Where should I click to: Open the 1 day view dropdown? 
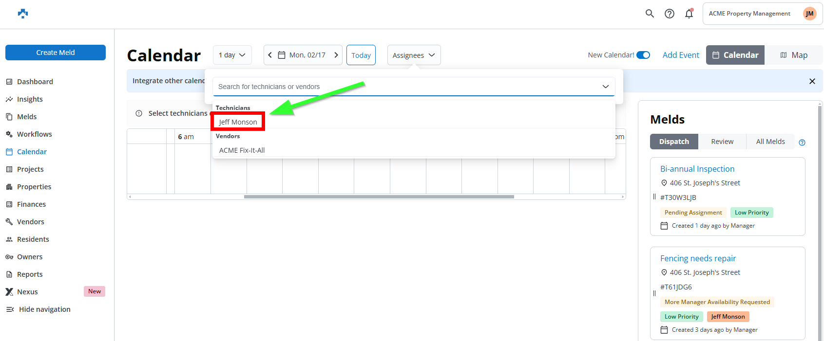pyautogui.click(x=232, y=55)
